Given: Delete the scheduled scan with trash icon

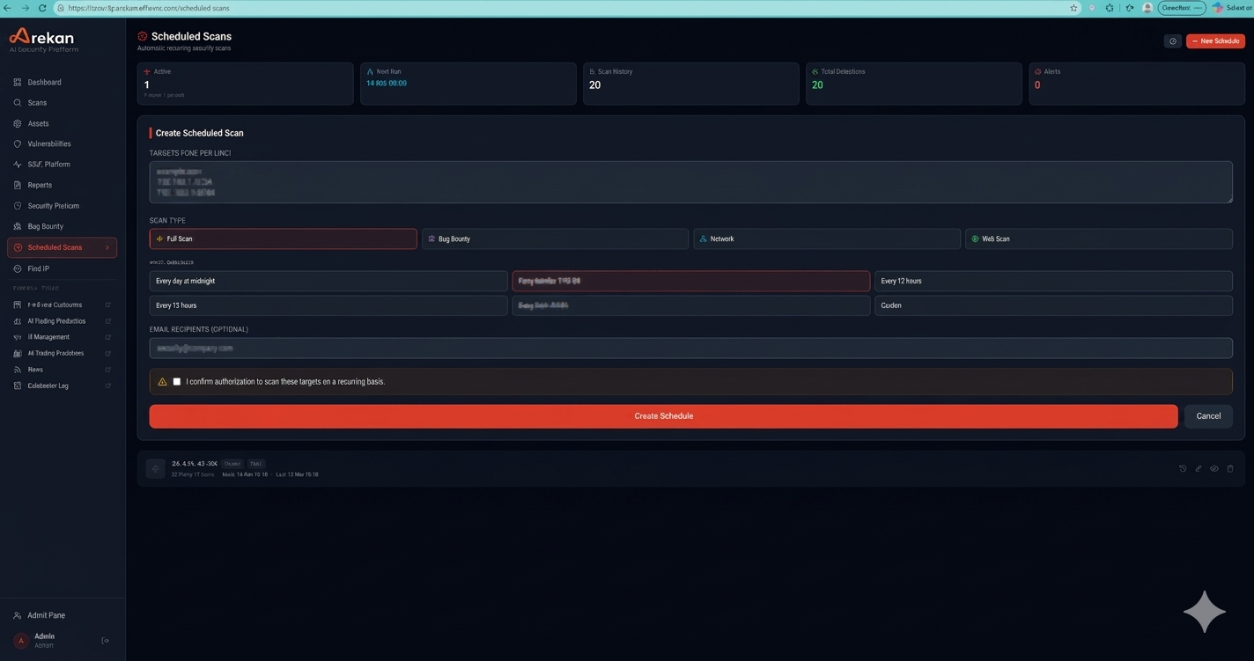Looking at the screenshot, I should click(x=1229, y=468).
